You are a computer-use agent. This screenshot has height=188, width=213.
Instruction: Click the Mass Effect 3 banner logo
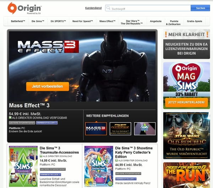tap(48, 46)
